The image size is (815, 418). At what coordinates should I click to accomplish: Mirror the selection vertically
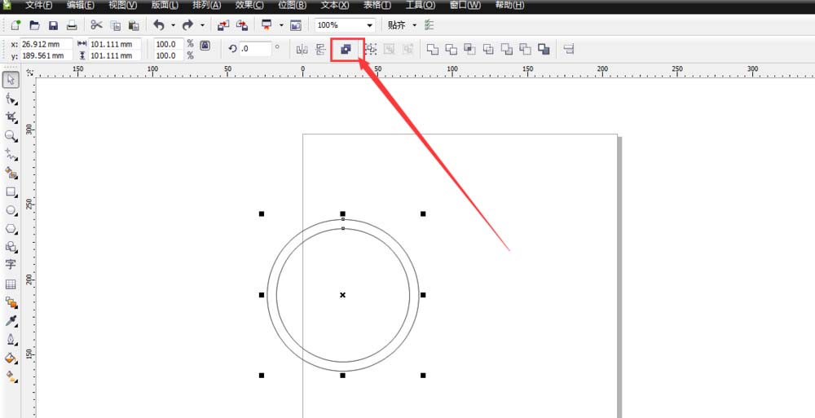pos(320,50)
